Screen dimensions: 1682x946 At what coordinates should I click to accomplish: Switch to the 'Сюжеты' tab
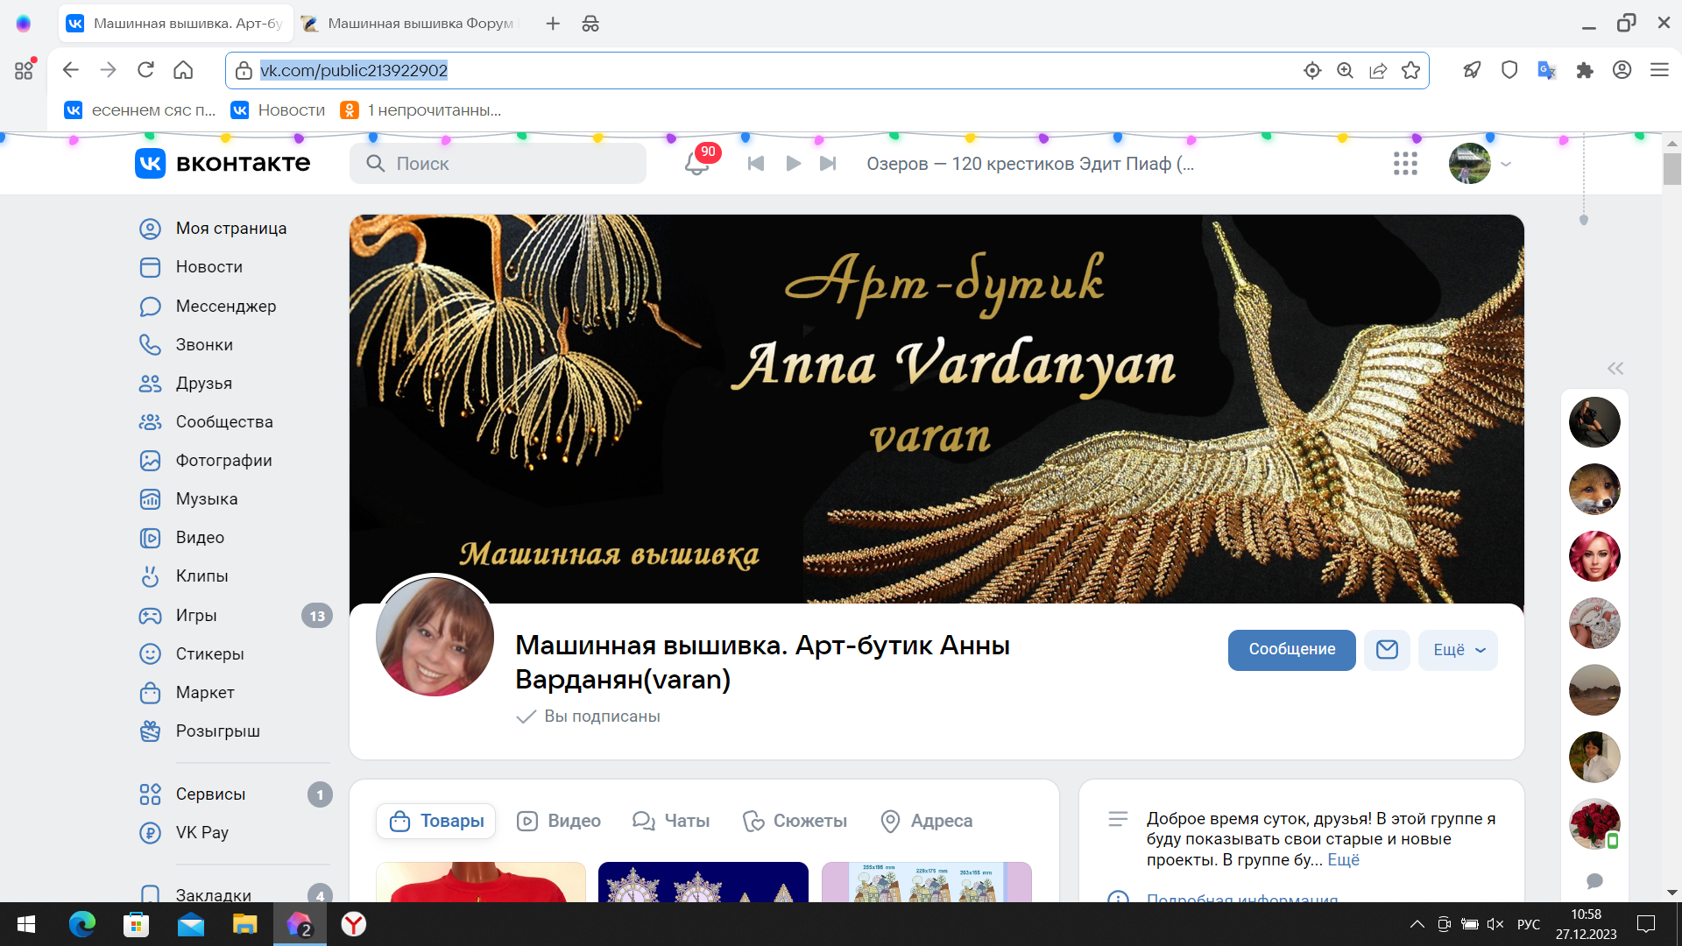point(795,821)
